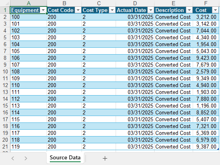Open the Cost column filter dropdown
This screenshot has height=165, width=220.
click(215, 10)
